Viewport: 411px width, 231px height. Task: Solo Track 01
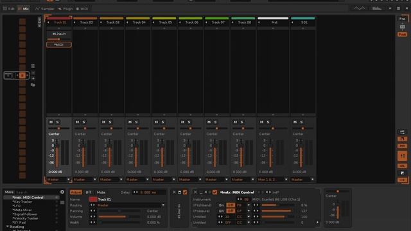coord(57,122)
